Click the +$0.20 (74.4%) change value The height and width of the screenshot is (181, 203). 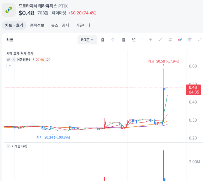(82, 13)
